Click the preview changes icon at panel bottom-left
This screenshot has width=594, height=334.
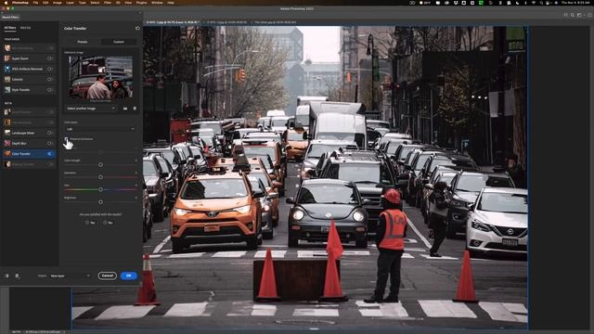[6, 276]
